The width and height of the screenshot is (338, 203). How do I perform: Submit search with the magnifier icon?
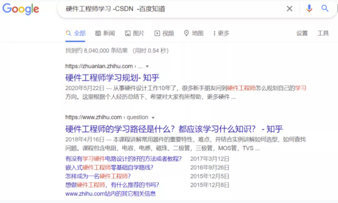click(x=325, y=9)
